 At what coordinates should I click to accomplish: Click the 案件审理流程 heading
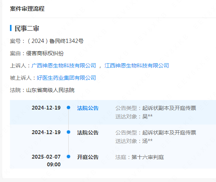(27, 9)
